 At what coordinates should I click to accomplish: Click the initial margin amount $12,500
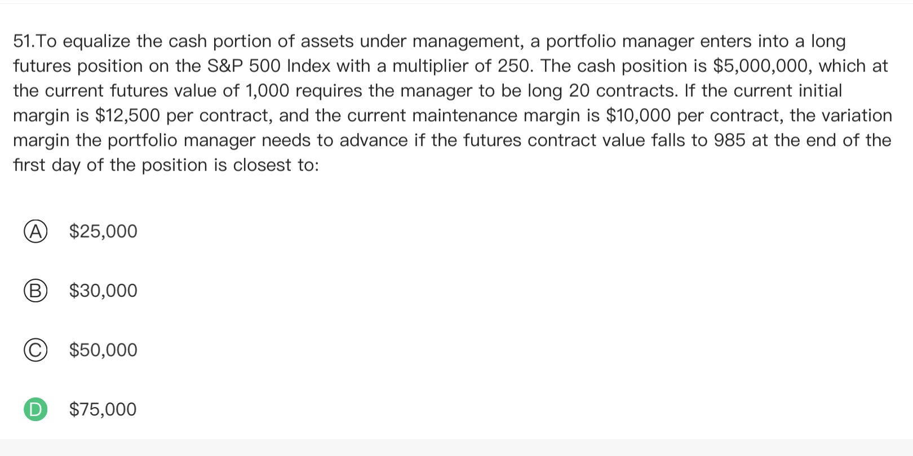[x=128, y=115]
